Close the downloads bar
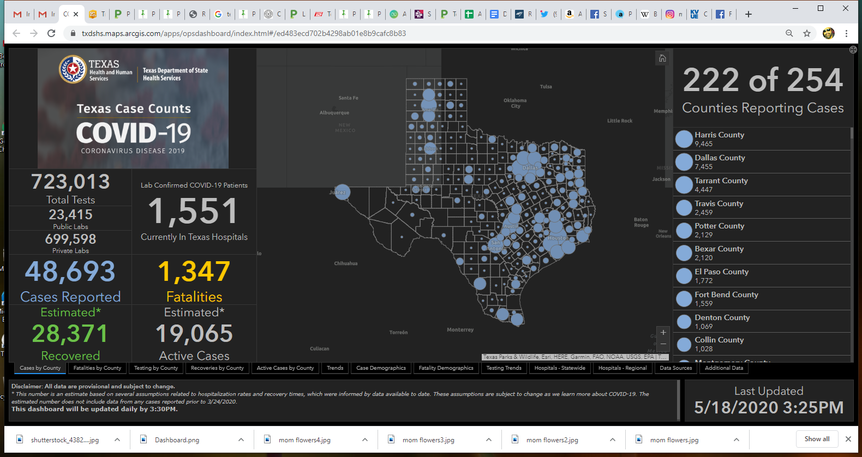The height and width of the screenshot is (457, 862). (x=848, y=439)
